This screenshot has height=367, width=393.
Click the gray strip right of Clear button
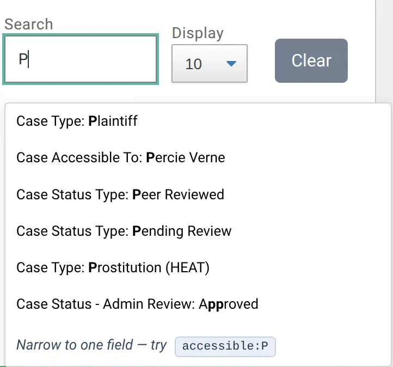tap(384, 50)
